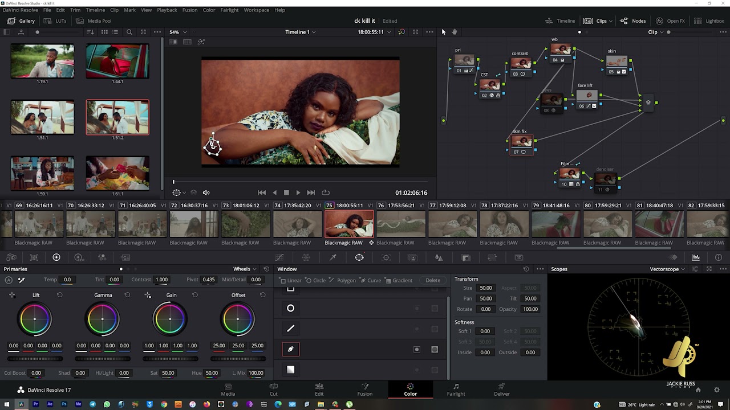This screenshot has height=410, width=730.
Task: Open the Camera Raw palette
Action: pos(11,257)
